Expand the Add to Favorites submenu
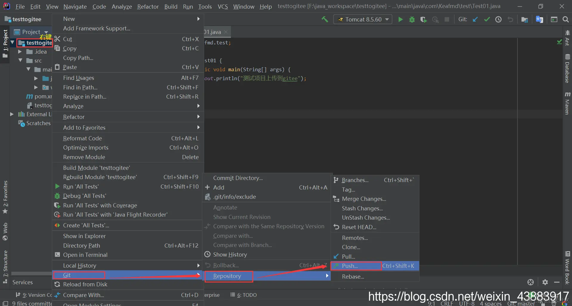572x306 pixels. [128, 128]
